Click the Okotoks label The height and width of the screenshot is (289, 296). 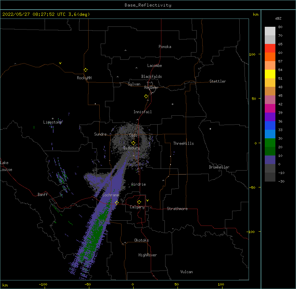tap(141, 240)
